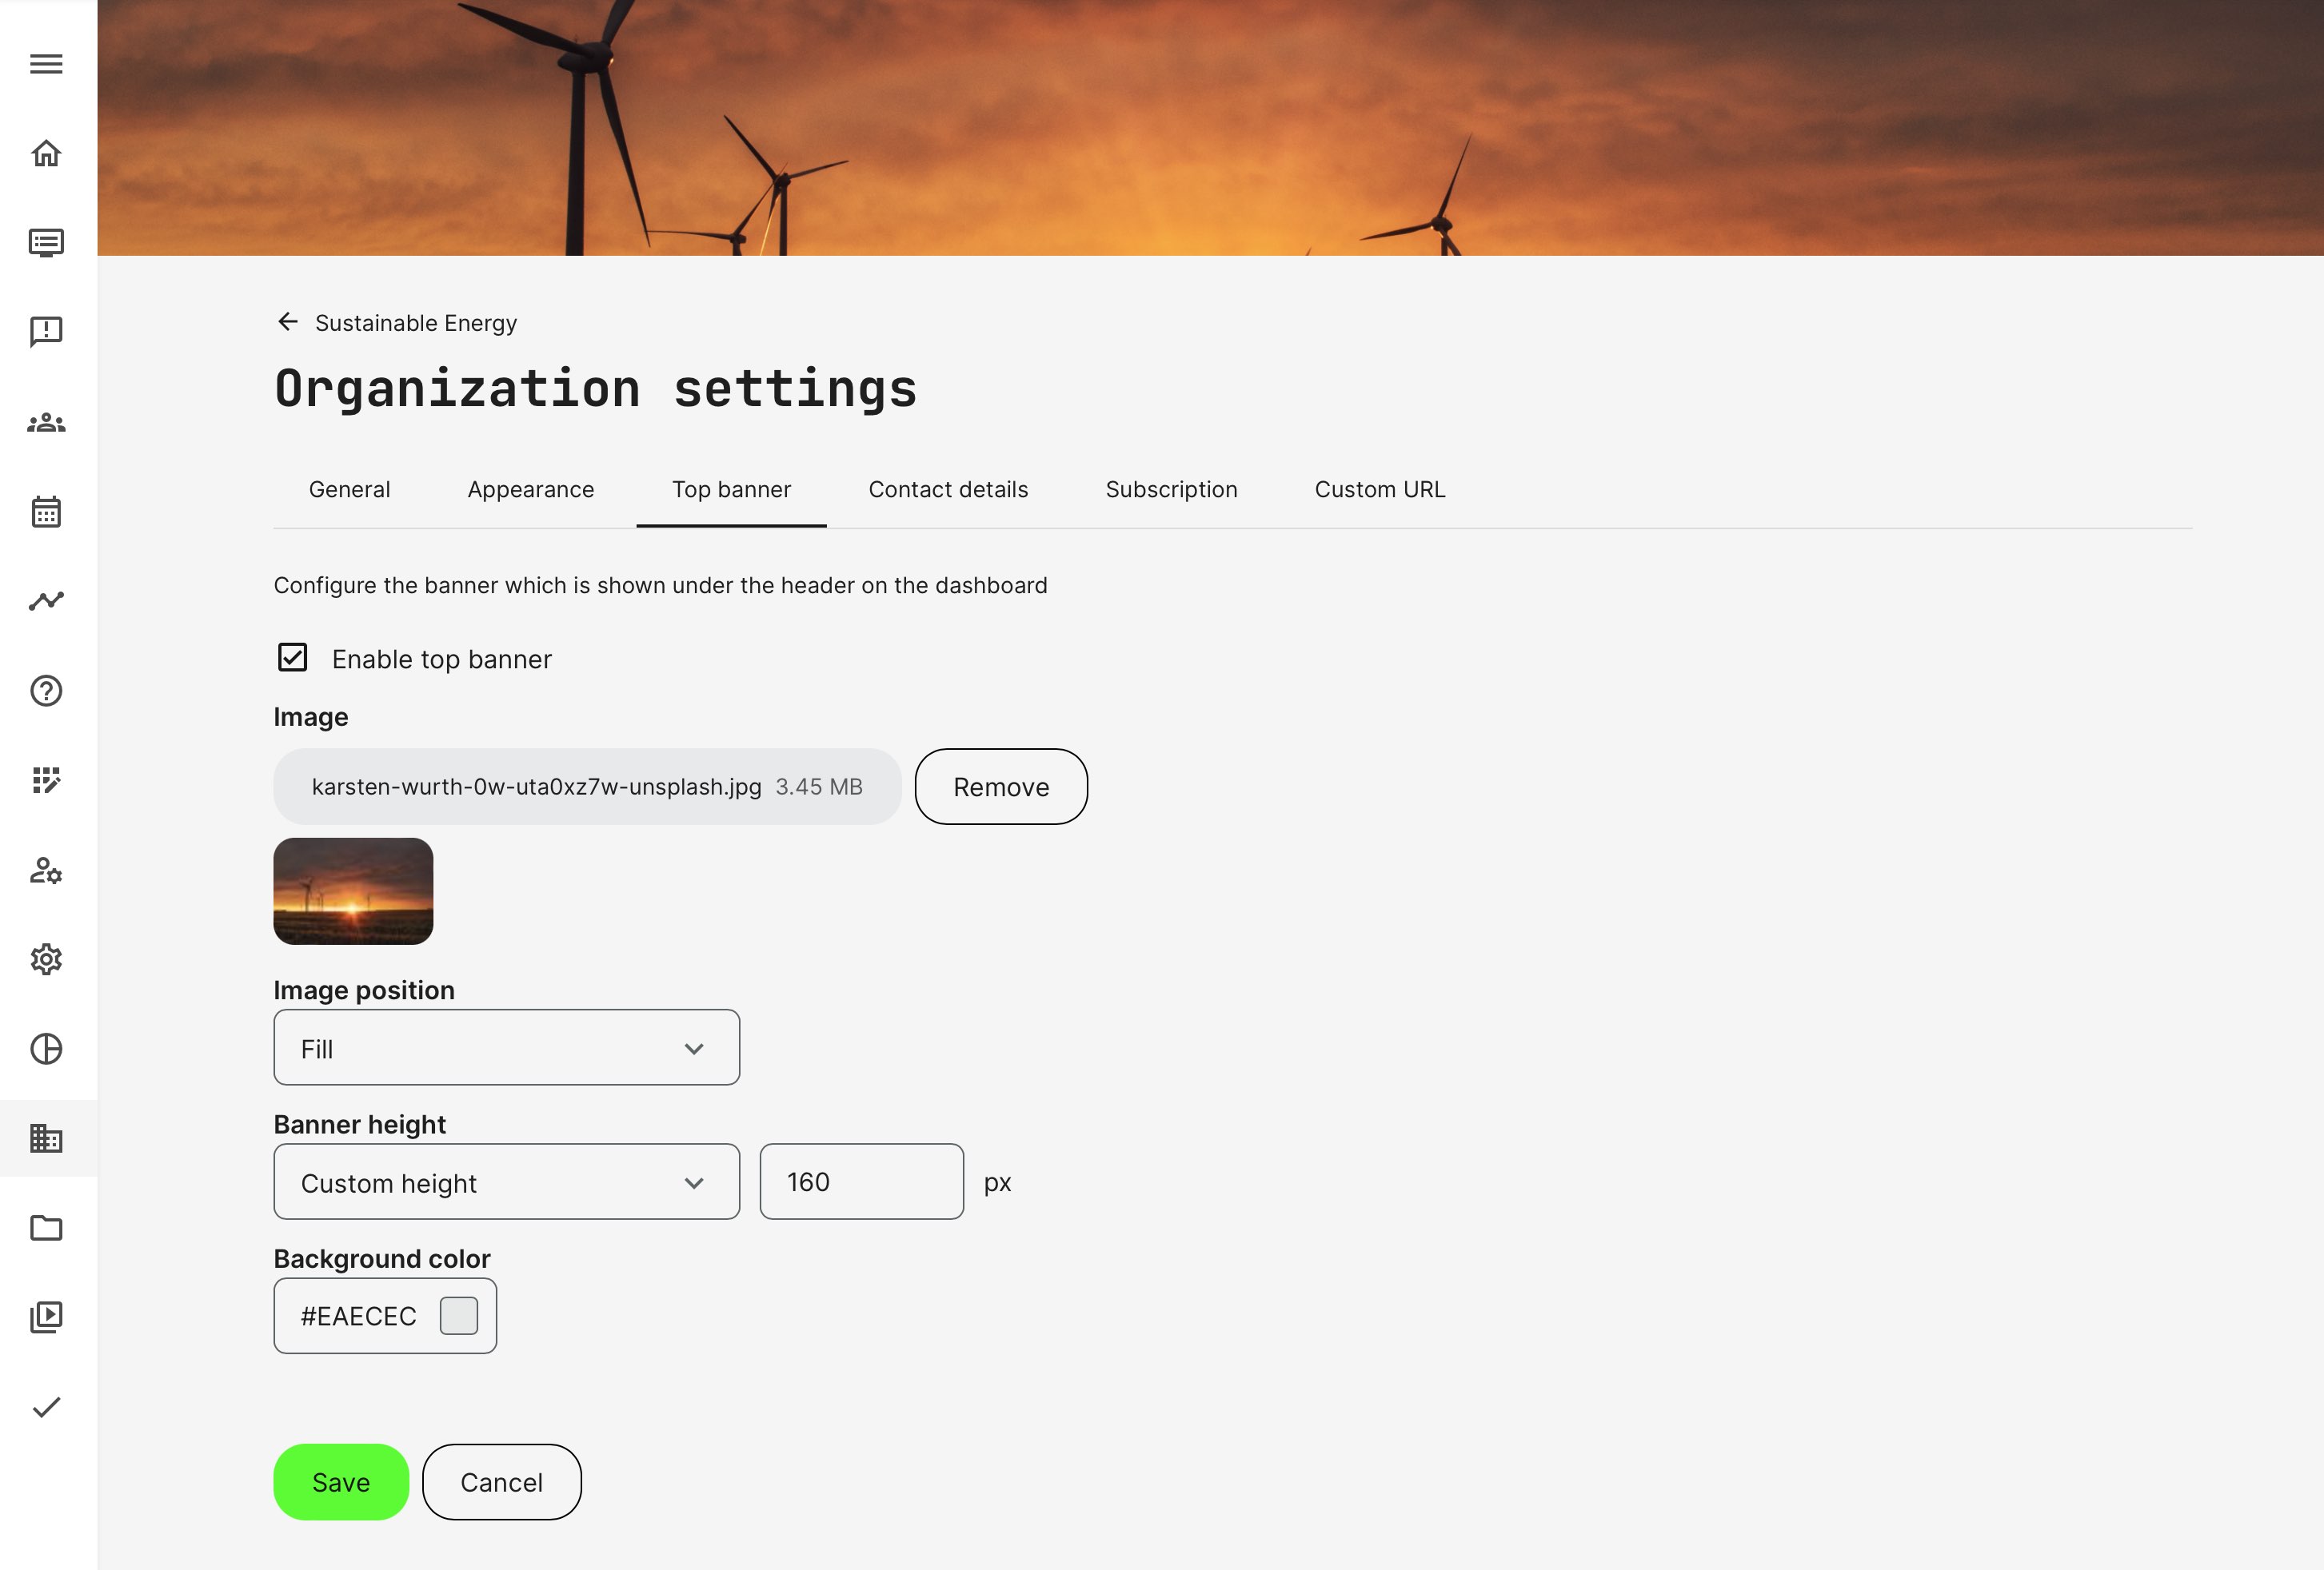Click the banner height pixel input field
This screenshot has width=2324, height=1570.
[x=861, y=1182]
